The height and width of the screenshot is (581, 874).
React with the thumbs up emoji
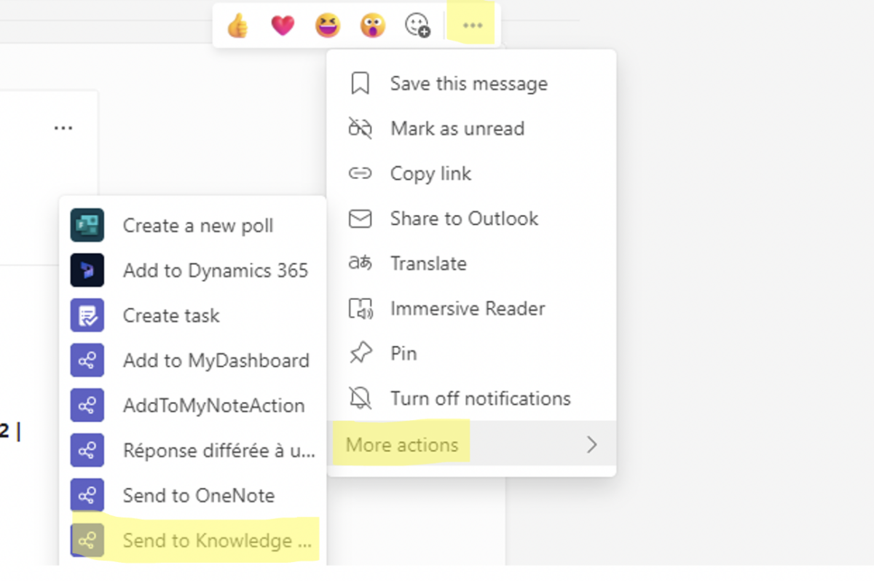point(237,26)
